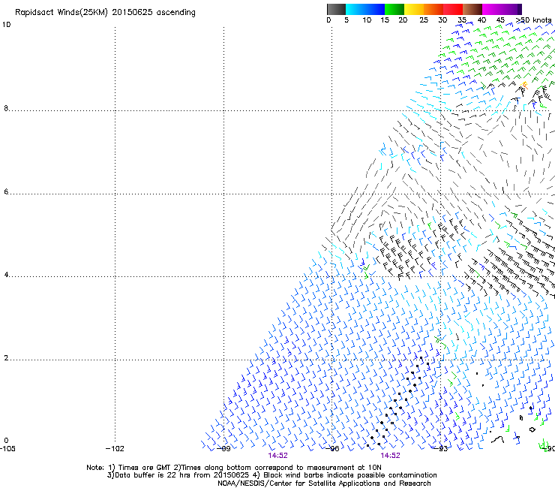This screenshot has height=488, width=555.
Task: Click the longitude label -99
Action: point(223,448)
